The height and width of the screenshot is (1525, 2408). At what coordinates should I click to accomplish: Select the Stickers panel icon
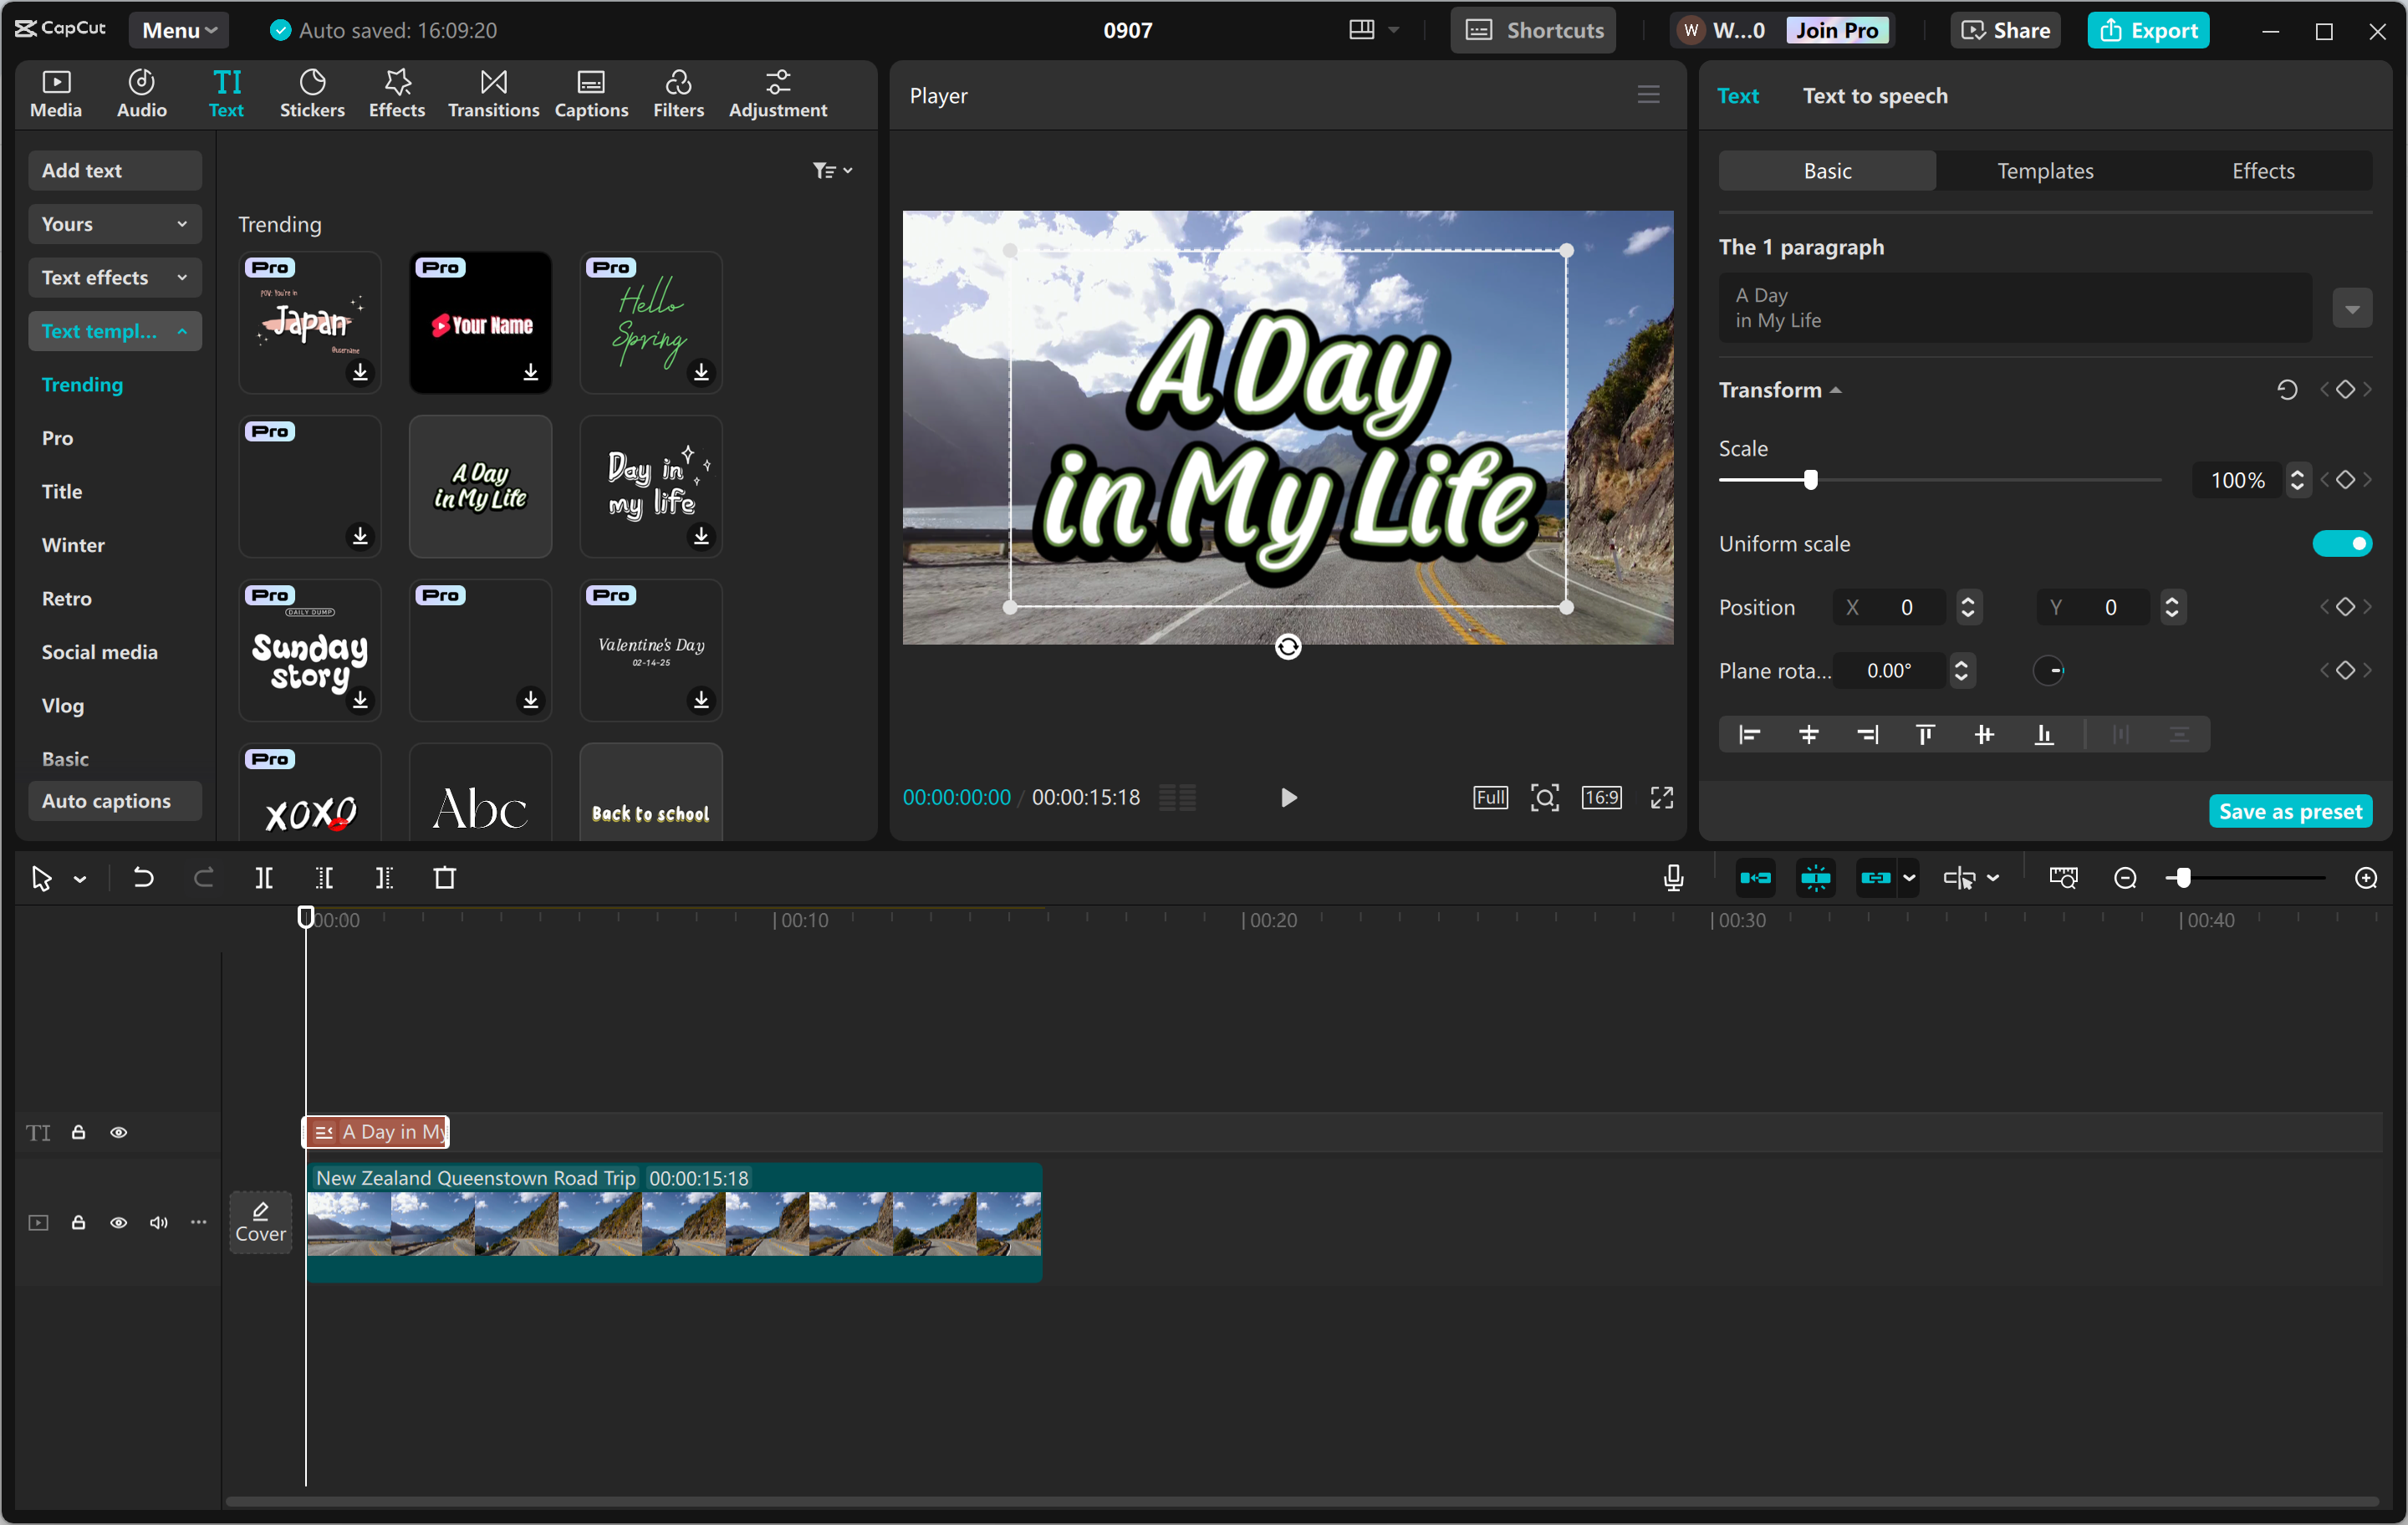[x=312, y=92]
